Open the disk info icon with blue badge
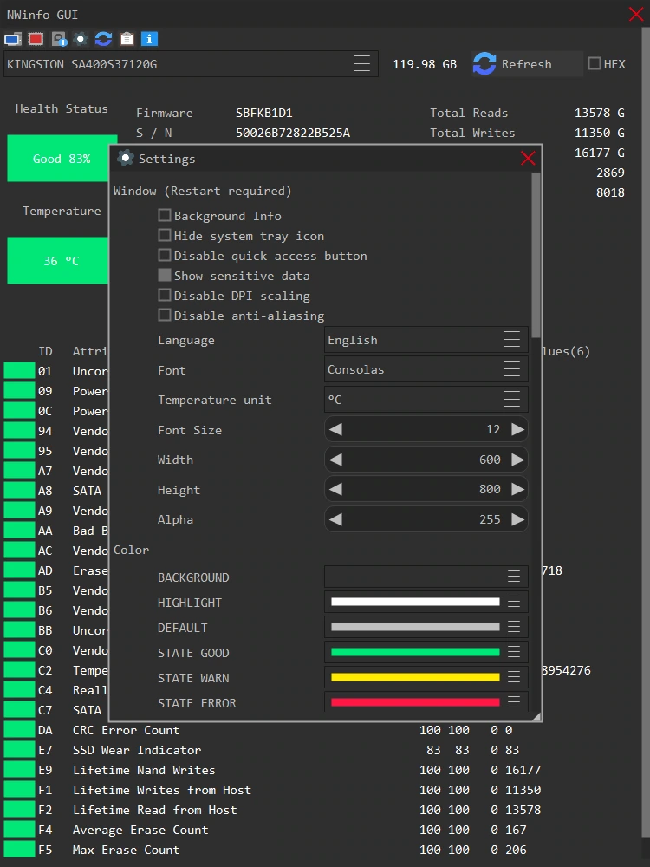This screenshot has height=867, width=650. 59,39
